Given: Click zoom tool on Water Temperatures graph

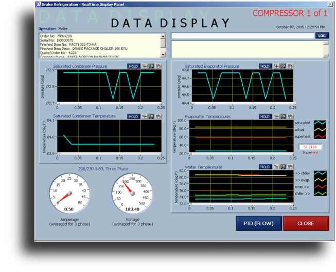Looking at the screenshot, I should pyautogui.click(x=283, y=167).
